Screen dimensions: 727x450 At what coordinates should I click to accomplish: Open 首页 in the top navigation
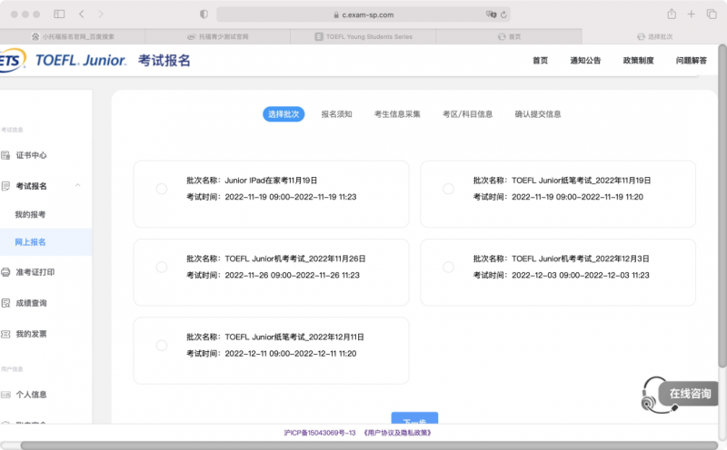point(540,60)
